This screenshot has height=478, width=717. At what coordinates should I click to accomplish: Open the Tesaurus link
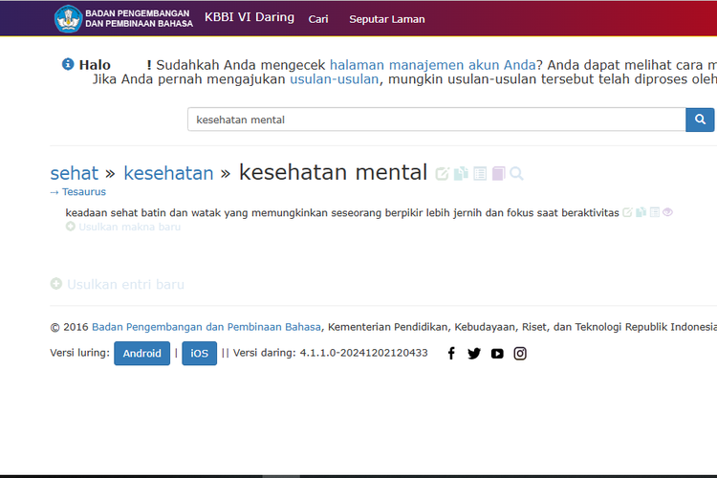point(84,192)
